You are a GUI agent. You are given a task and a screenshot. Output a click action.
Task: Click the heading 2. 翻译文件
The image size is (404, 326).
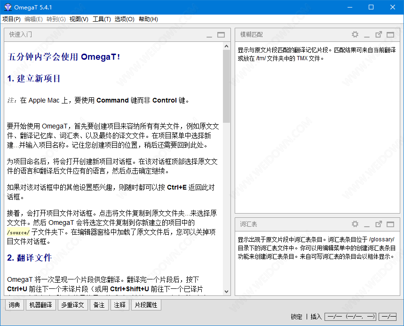[x=29, y=258]
